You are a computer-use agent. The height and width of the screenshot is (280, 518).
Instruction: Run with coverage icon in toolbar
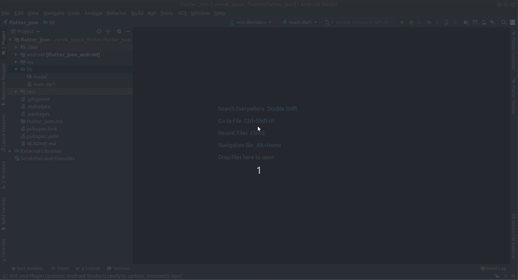click(x=420, y=22)
